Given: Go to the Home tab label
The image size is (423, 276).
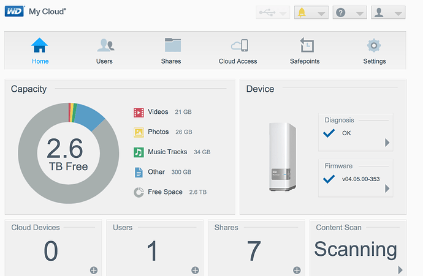Looking at the screenshot, I should coord(40,61).
